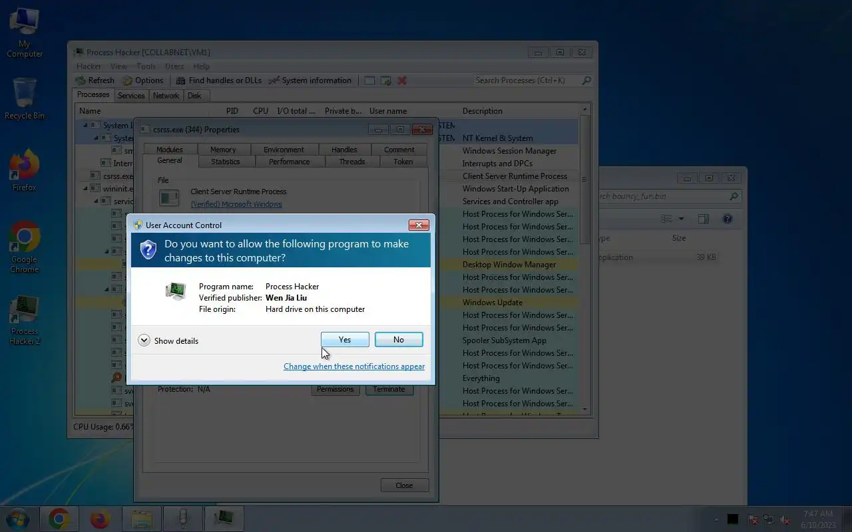
Task: Open My Computer desktop icon
Action: click(x=25, y=33)
